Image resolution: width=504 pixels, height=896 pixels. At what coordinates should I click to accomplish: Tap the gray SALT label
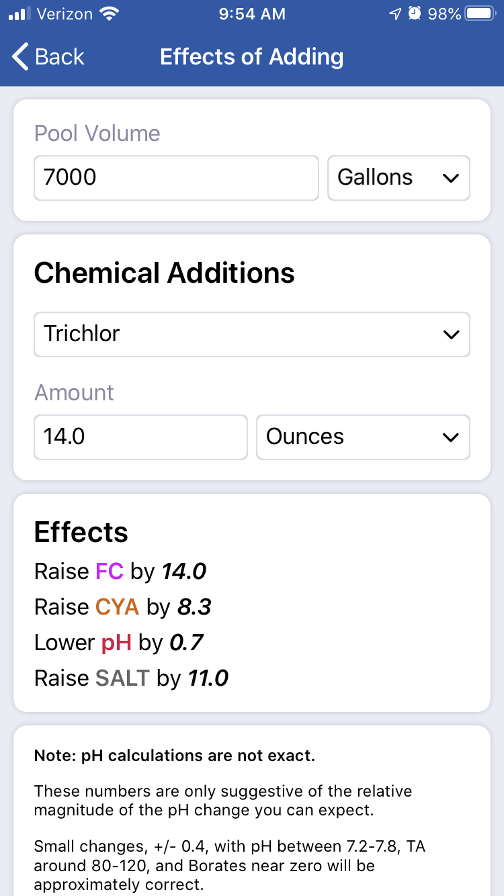point(122,678)
